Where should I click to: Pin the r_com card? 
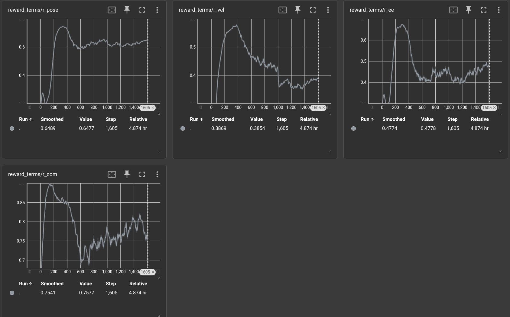[x=127, y=174]
